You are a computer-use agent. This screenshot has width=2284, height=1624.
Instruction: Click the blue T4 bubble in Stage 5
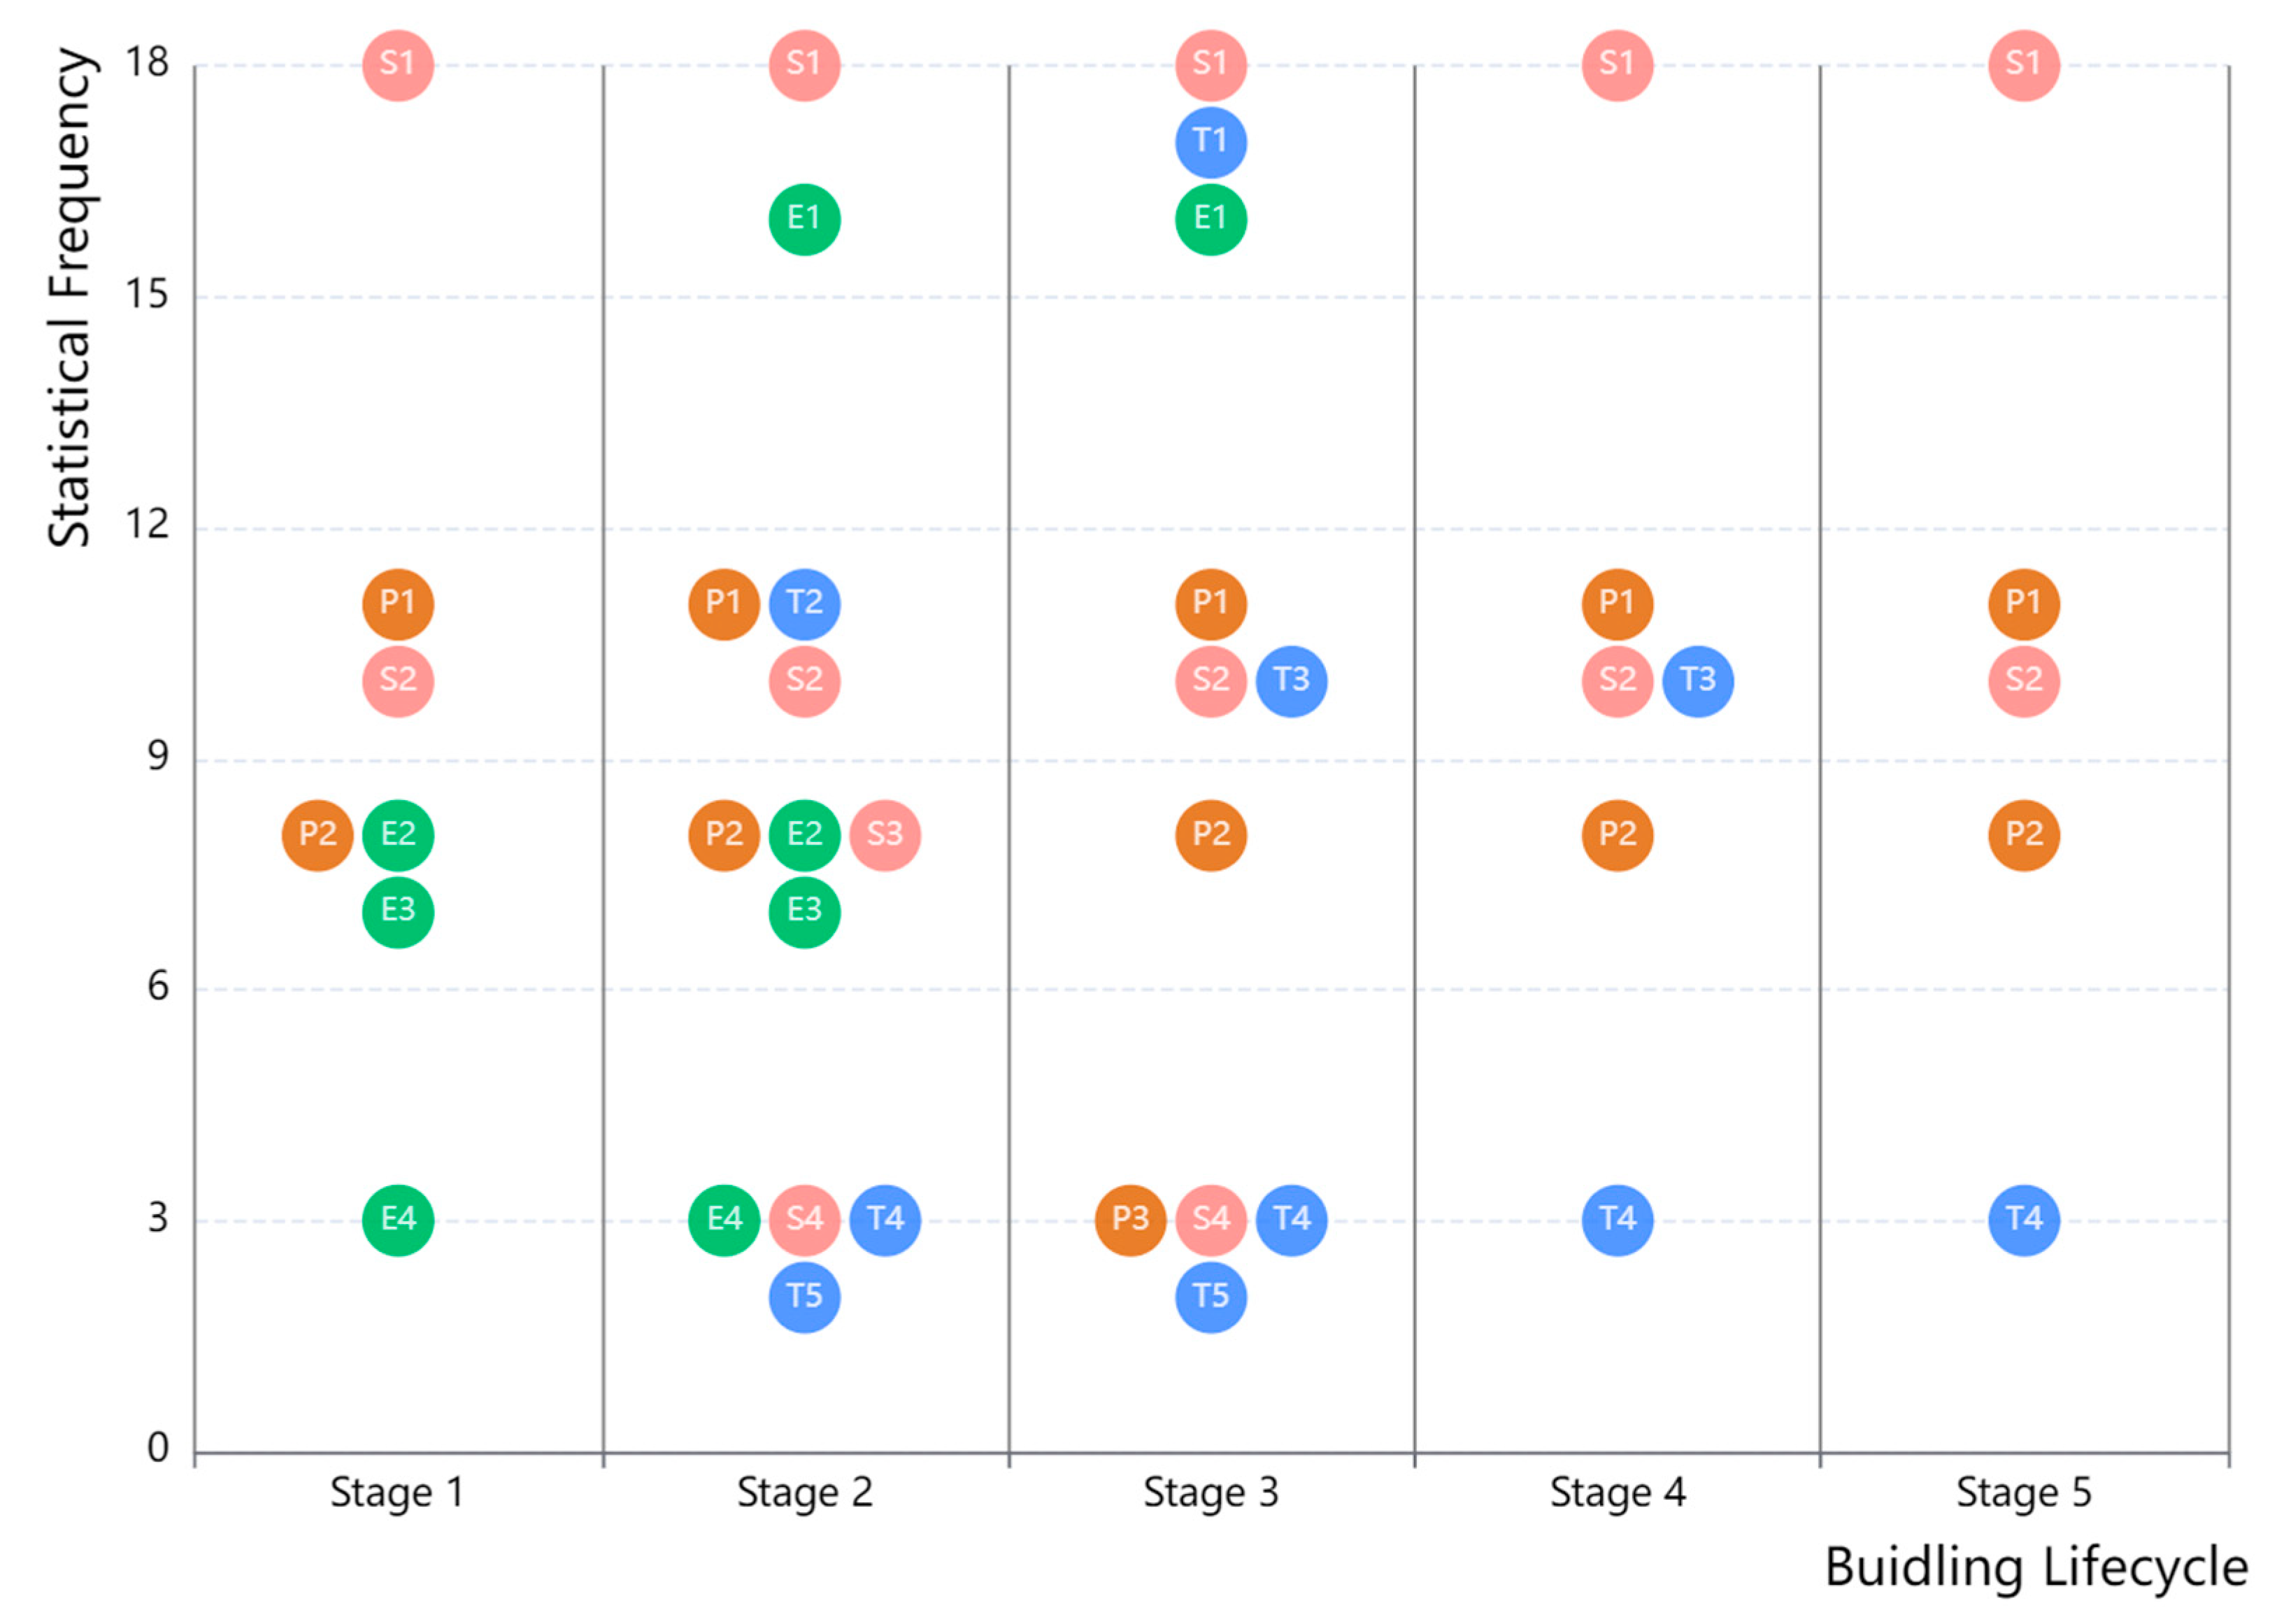point(2023,1220)
